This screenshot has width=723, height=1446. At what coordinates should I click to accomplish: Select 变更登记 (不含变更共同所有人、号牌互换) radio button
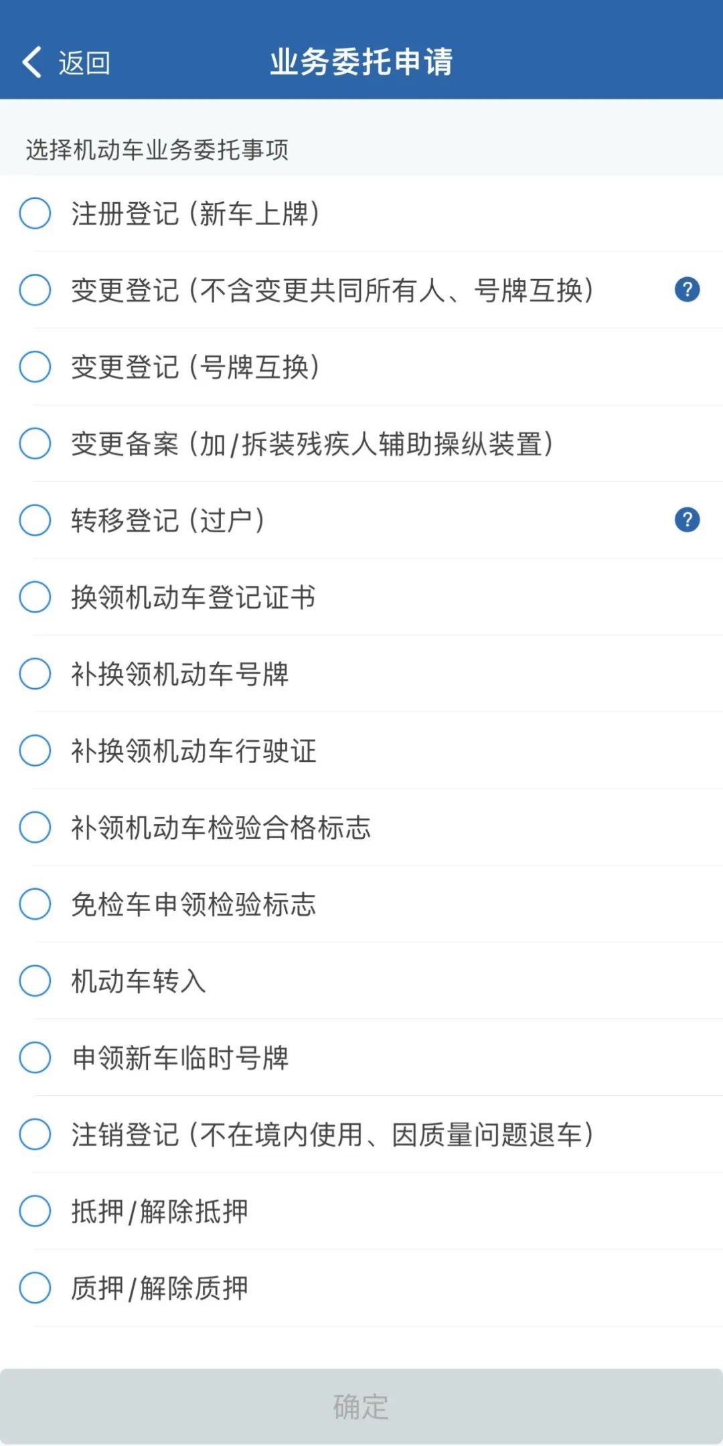point(35,290)
